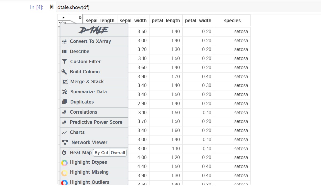Click the run cell icon beside In [4]
The height and width of the screenshot is (191, 321).
point(52,7)
